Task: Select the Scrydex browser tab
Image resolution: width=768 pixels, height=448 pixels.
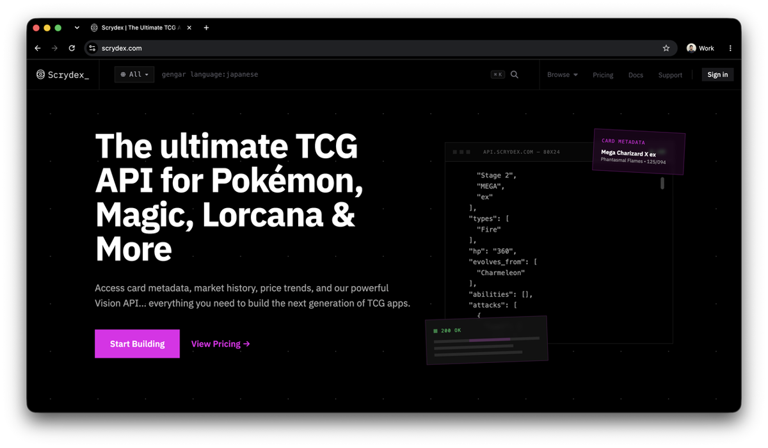Action: [x=141, y=28]
